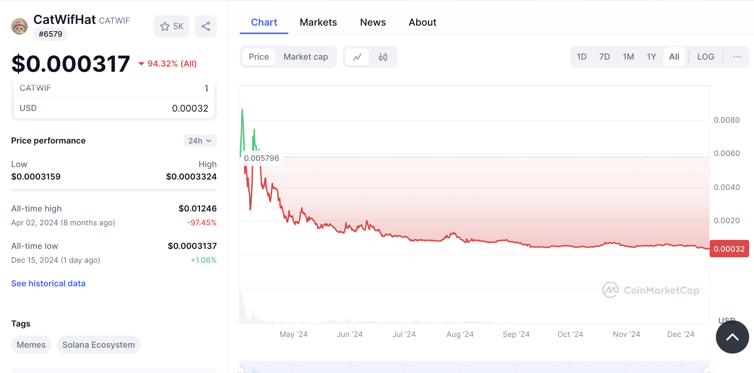Screen dimensions: 754x373
Task: Click the -97.45% from ATH text
Action: point(202,223)
